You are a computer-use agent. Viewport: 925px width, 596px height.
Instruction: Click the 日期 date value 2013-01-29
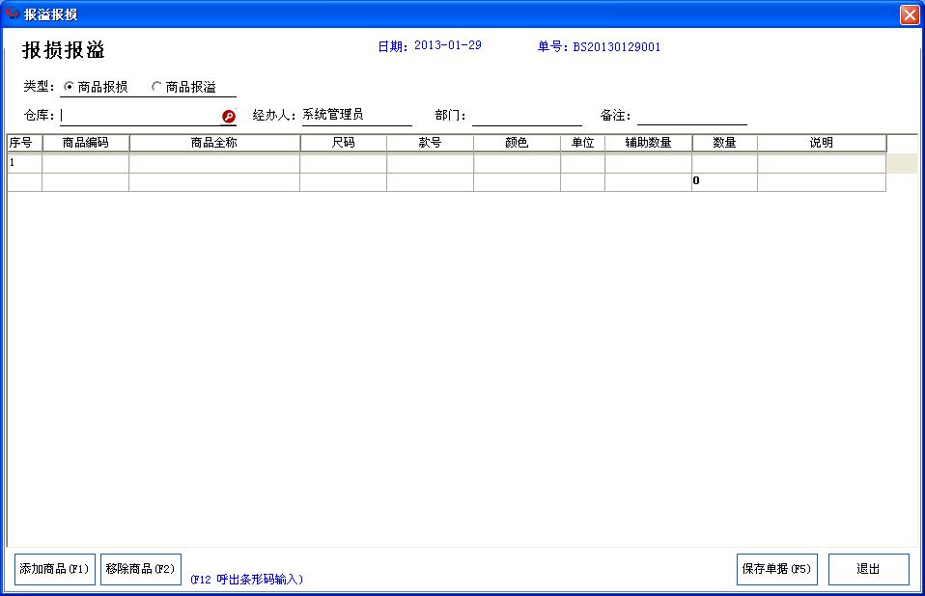pos(448,45)
